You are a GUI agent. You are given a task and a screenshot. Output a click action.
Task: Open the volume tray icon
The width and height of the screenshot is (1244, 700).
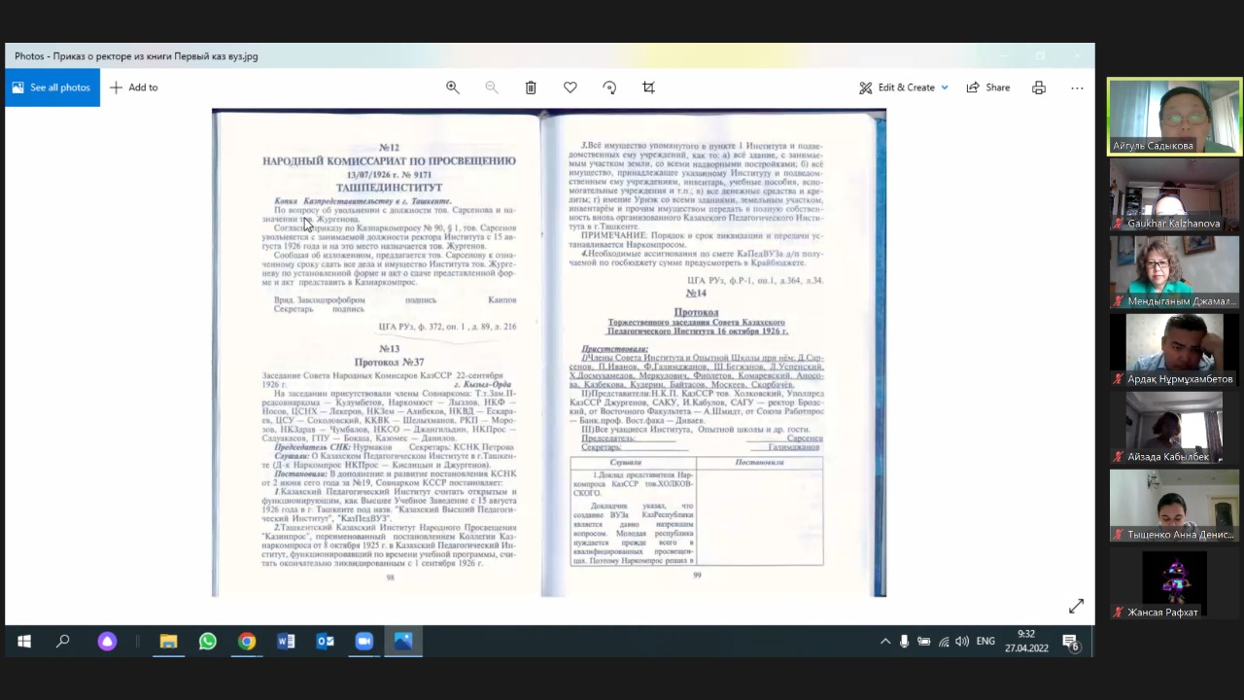(x=961, y=642)
